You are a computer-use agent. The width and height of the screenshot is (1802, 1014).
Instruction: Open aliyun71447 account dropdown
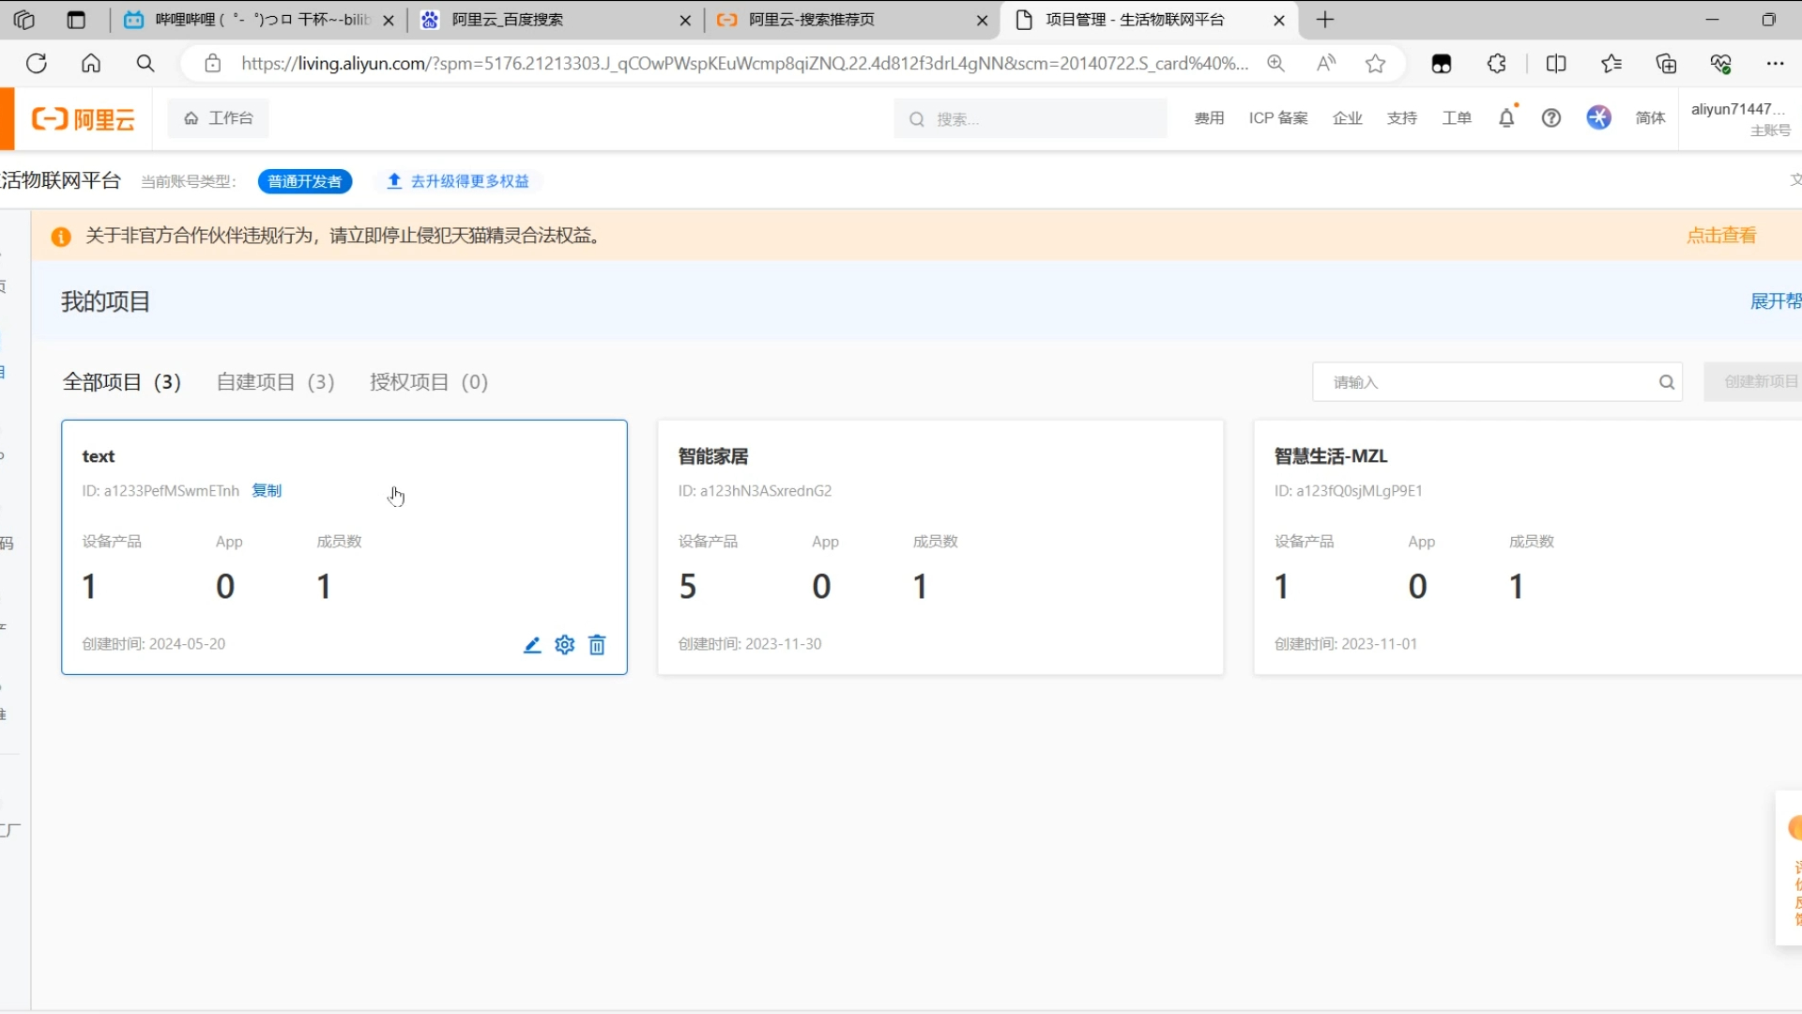(1742, 118)
